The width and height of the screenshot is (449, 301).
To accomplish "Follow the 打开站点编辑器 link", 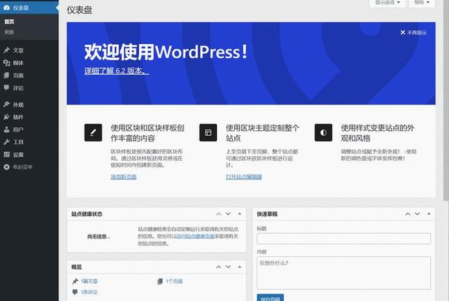I will tap(244, 177).
